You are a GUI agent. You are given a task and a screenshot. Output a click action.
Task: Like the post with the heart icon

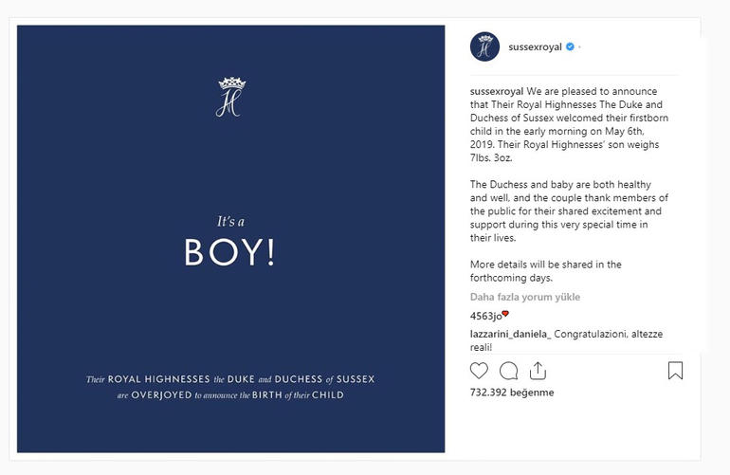[x=480, y=371]
